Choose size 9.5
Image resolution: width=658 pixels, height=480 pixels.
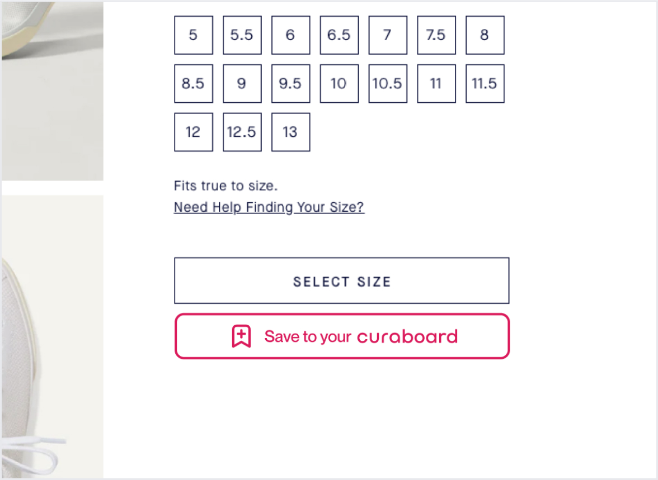pyautogui.click(x=291, y=83)
